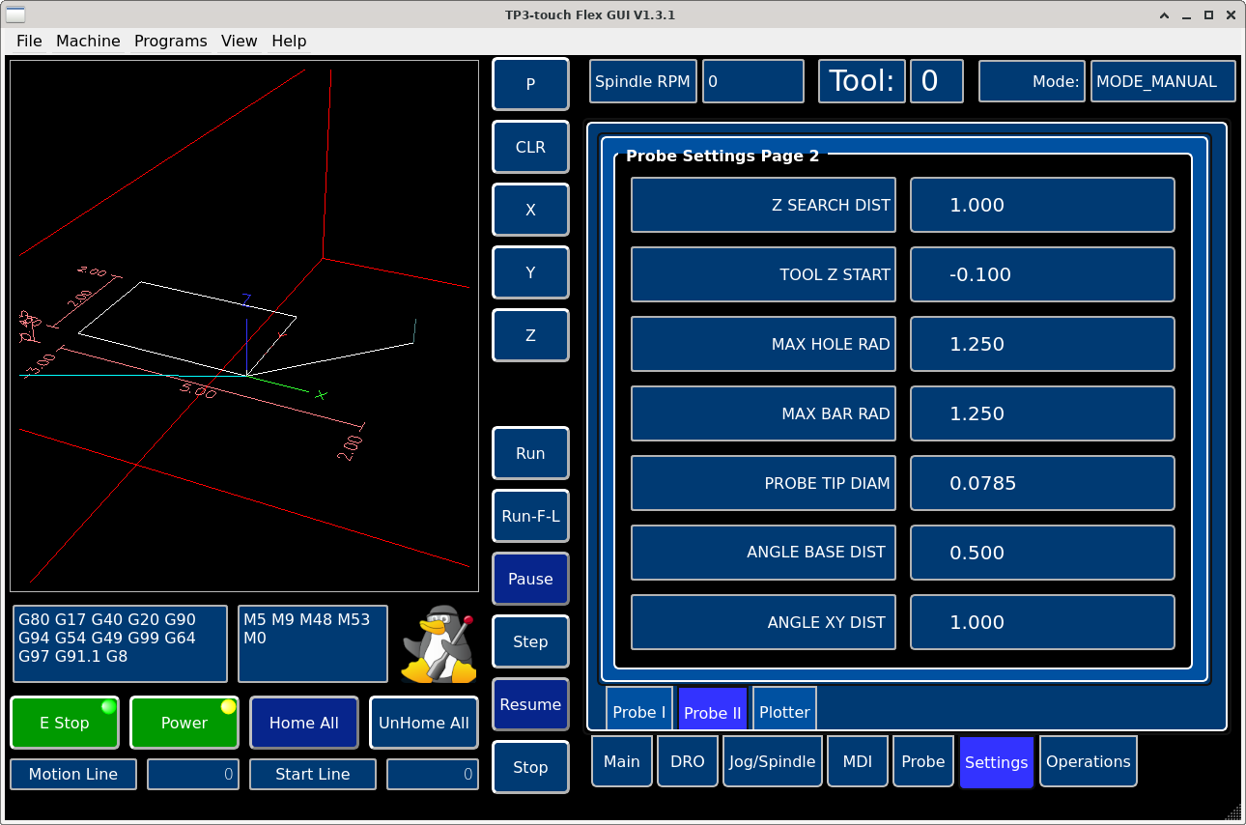
Task: Set the X view in plotter
Action: point(530,210)
